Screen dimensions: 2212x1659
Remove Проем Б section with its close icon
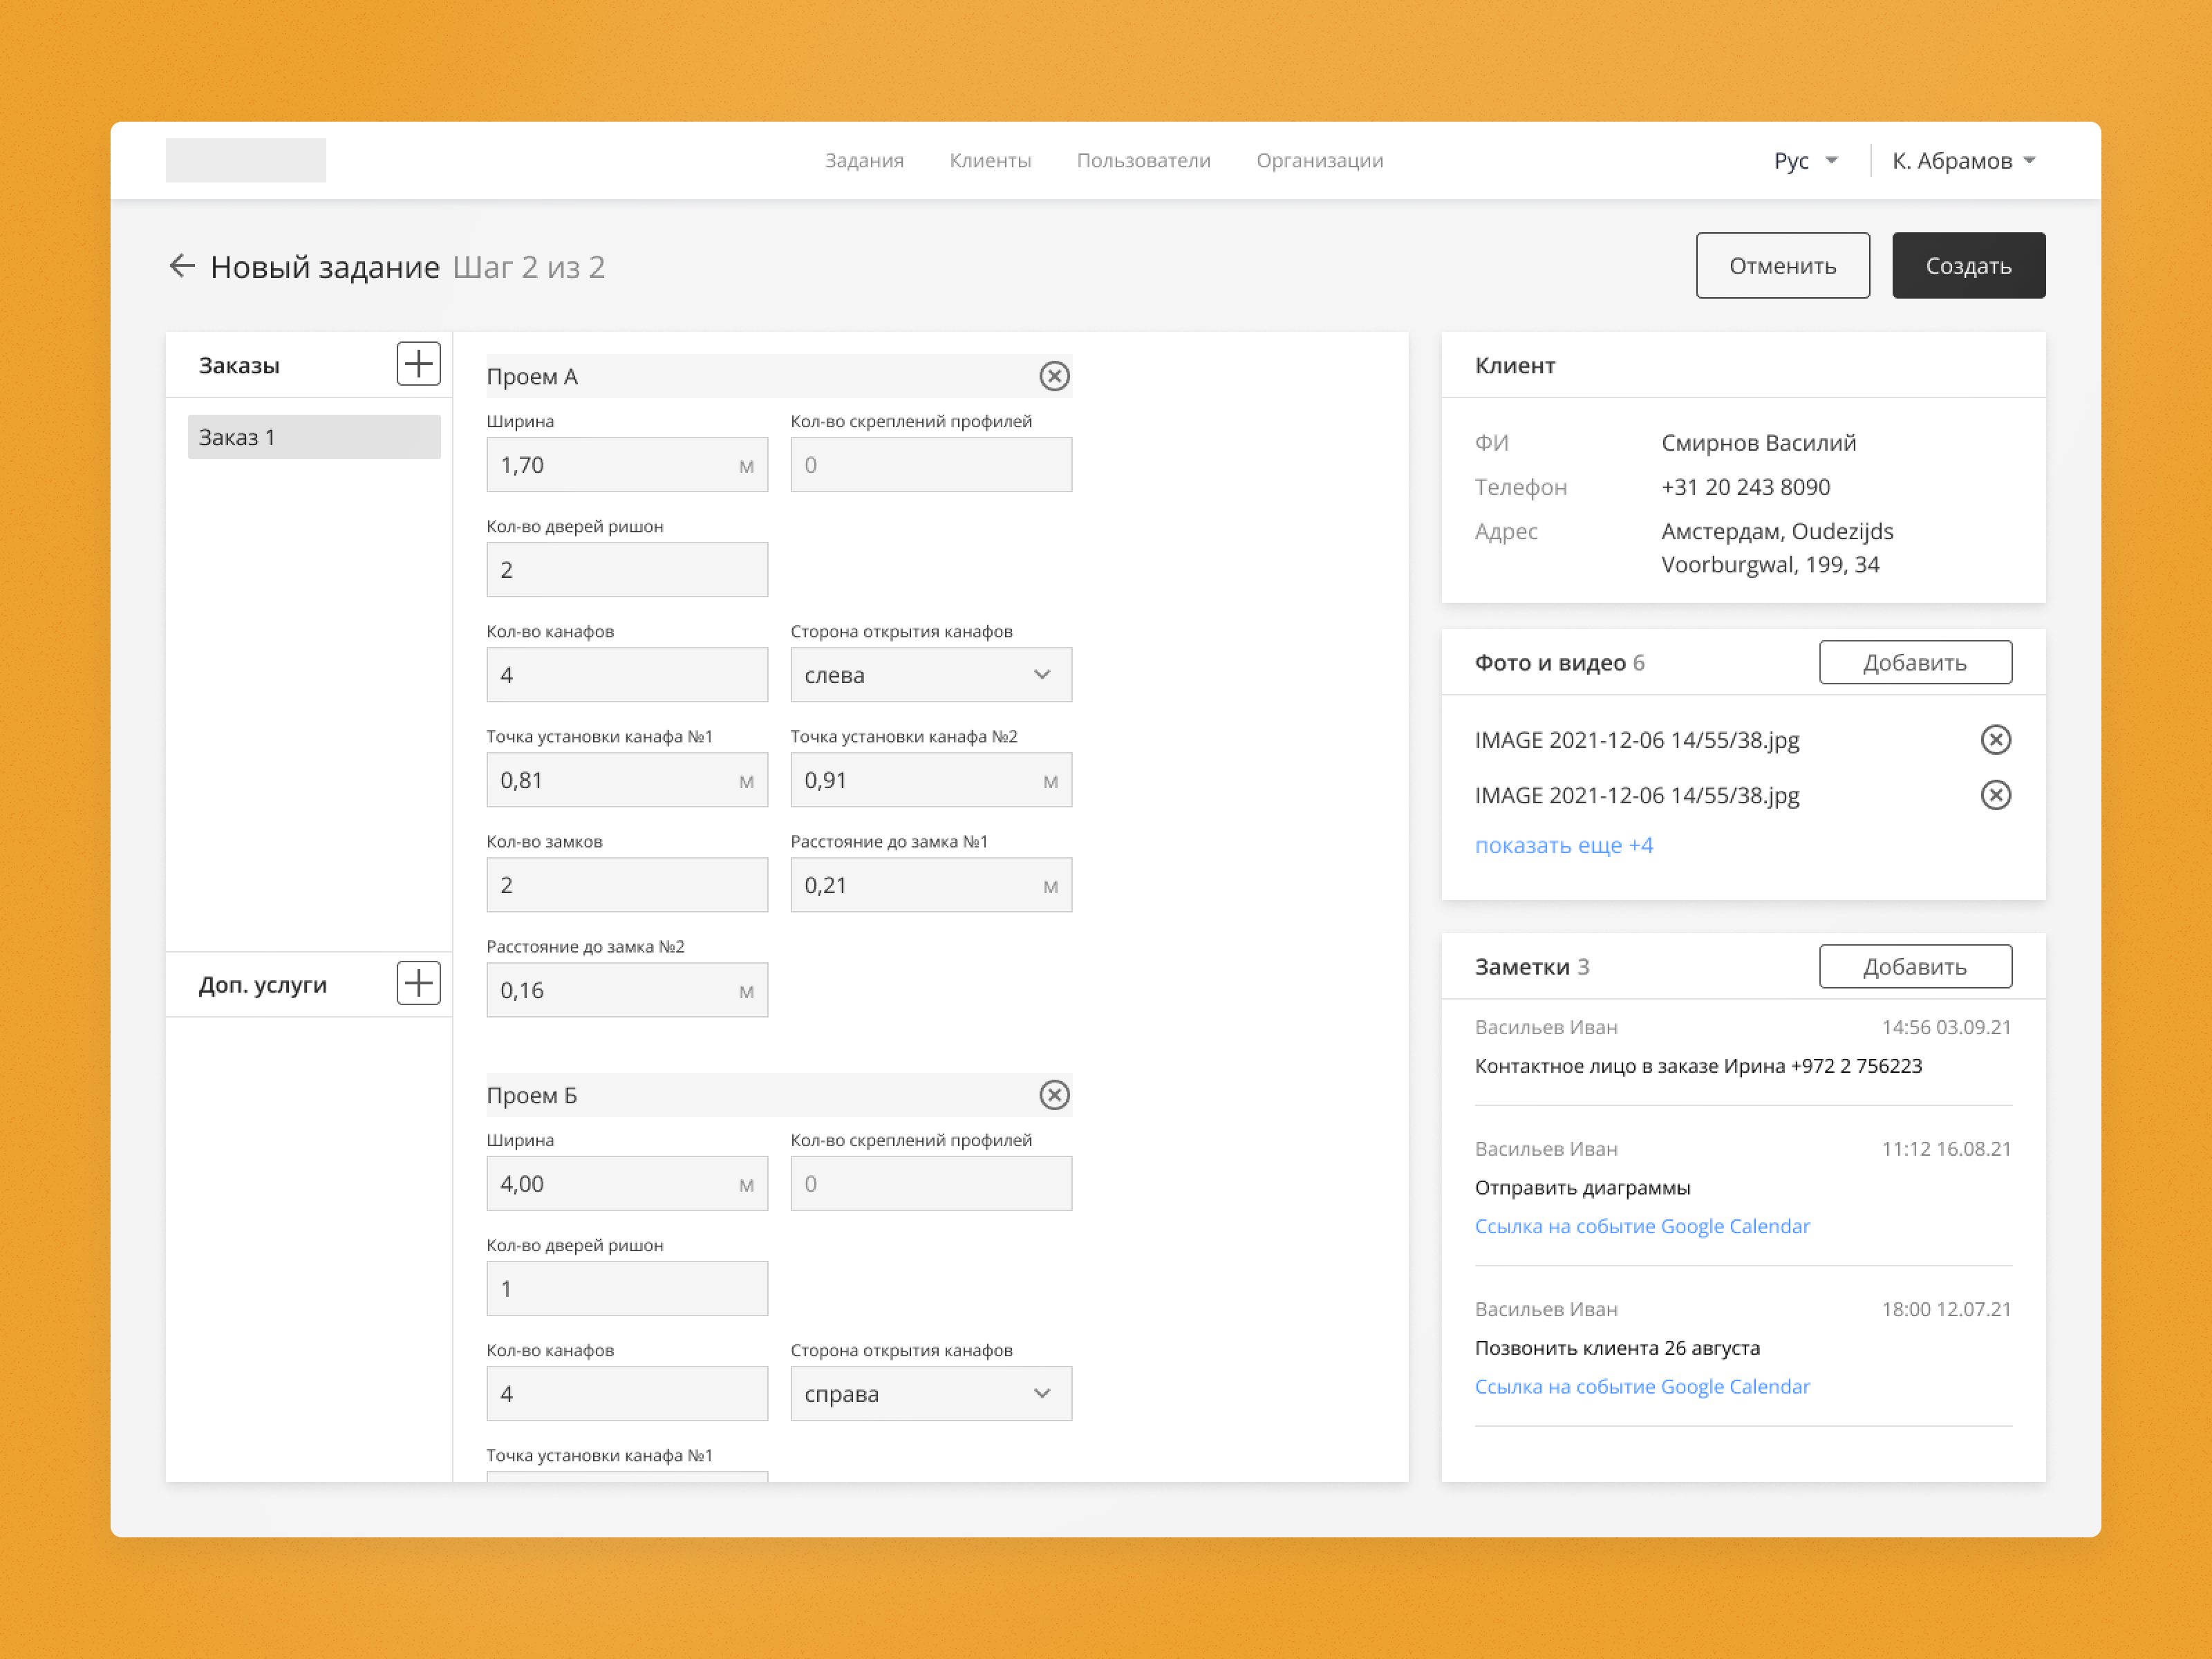click(x=1054, y=1096)
